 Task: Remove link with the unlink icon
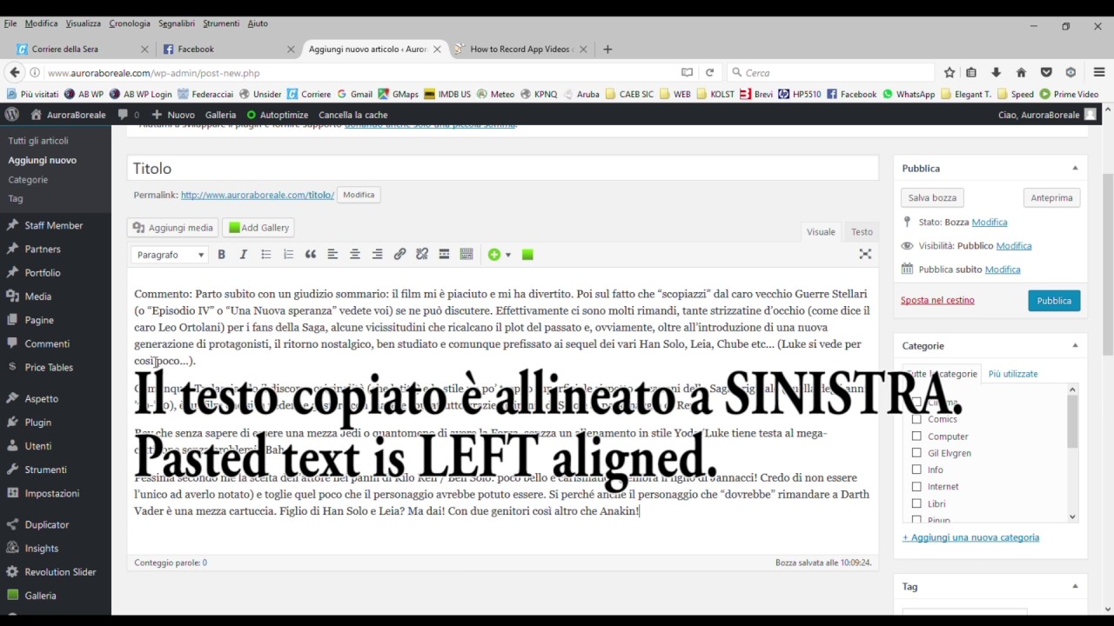click(x=422, y=255)
